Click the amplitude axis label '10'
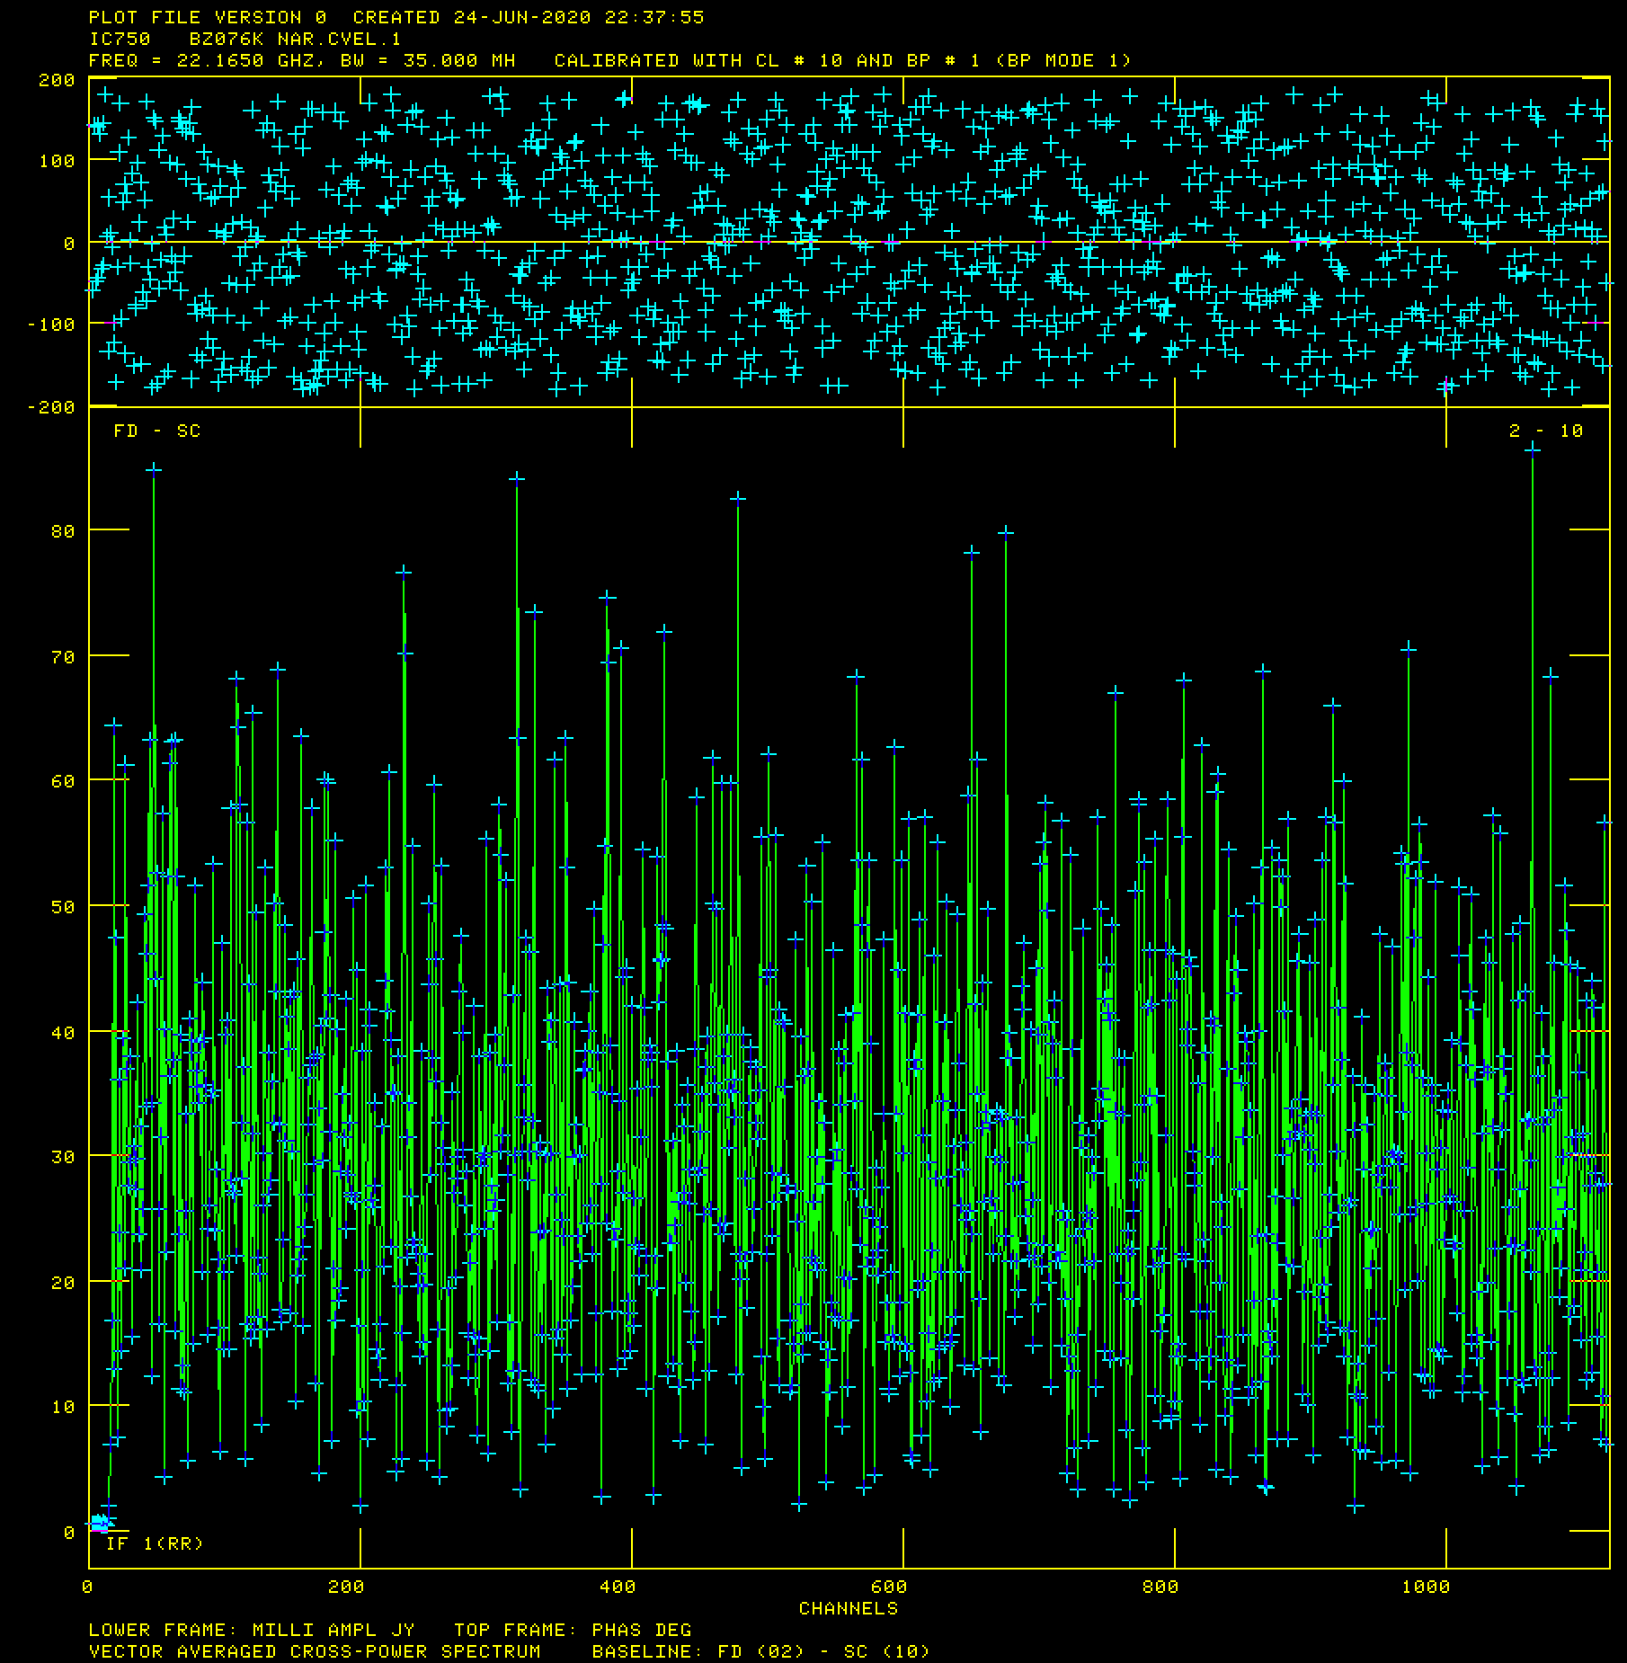Image resolution: width=1627 pixels, height=1663 pixels. (63, 1407)
